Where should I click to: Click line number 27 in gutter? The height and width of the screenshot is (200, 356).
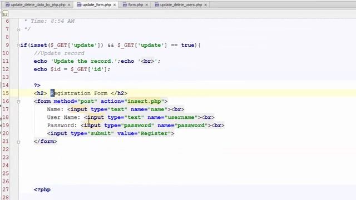tap(6, 189)
